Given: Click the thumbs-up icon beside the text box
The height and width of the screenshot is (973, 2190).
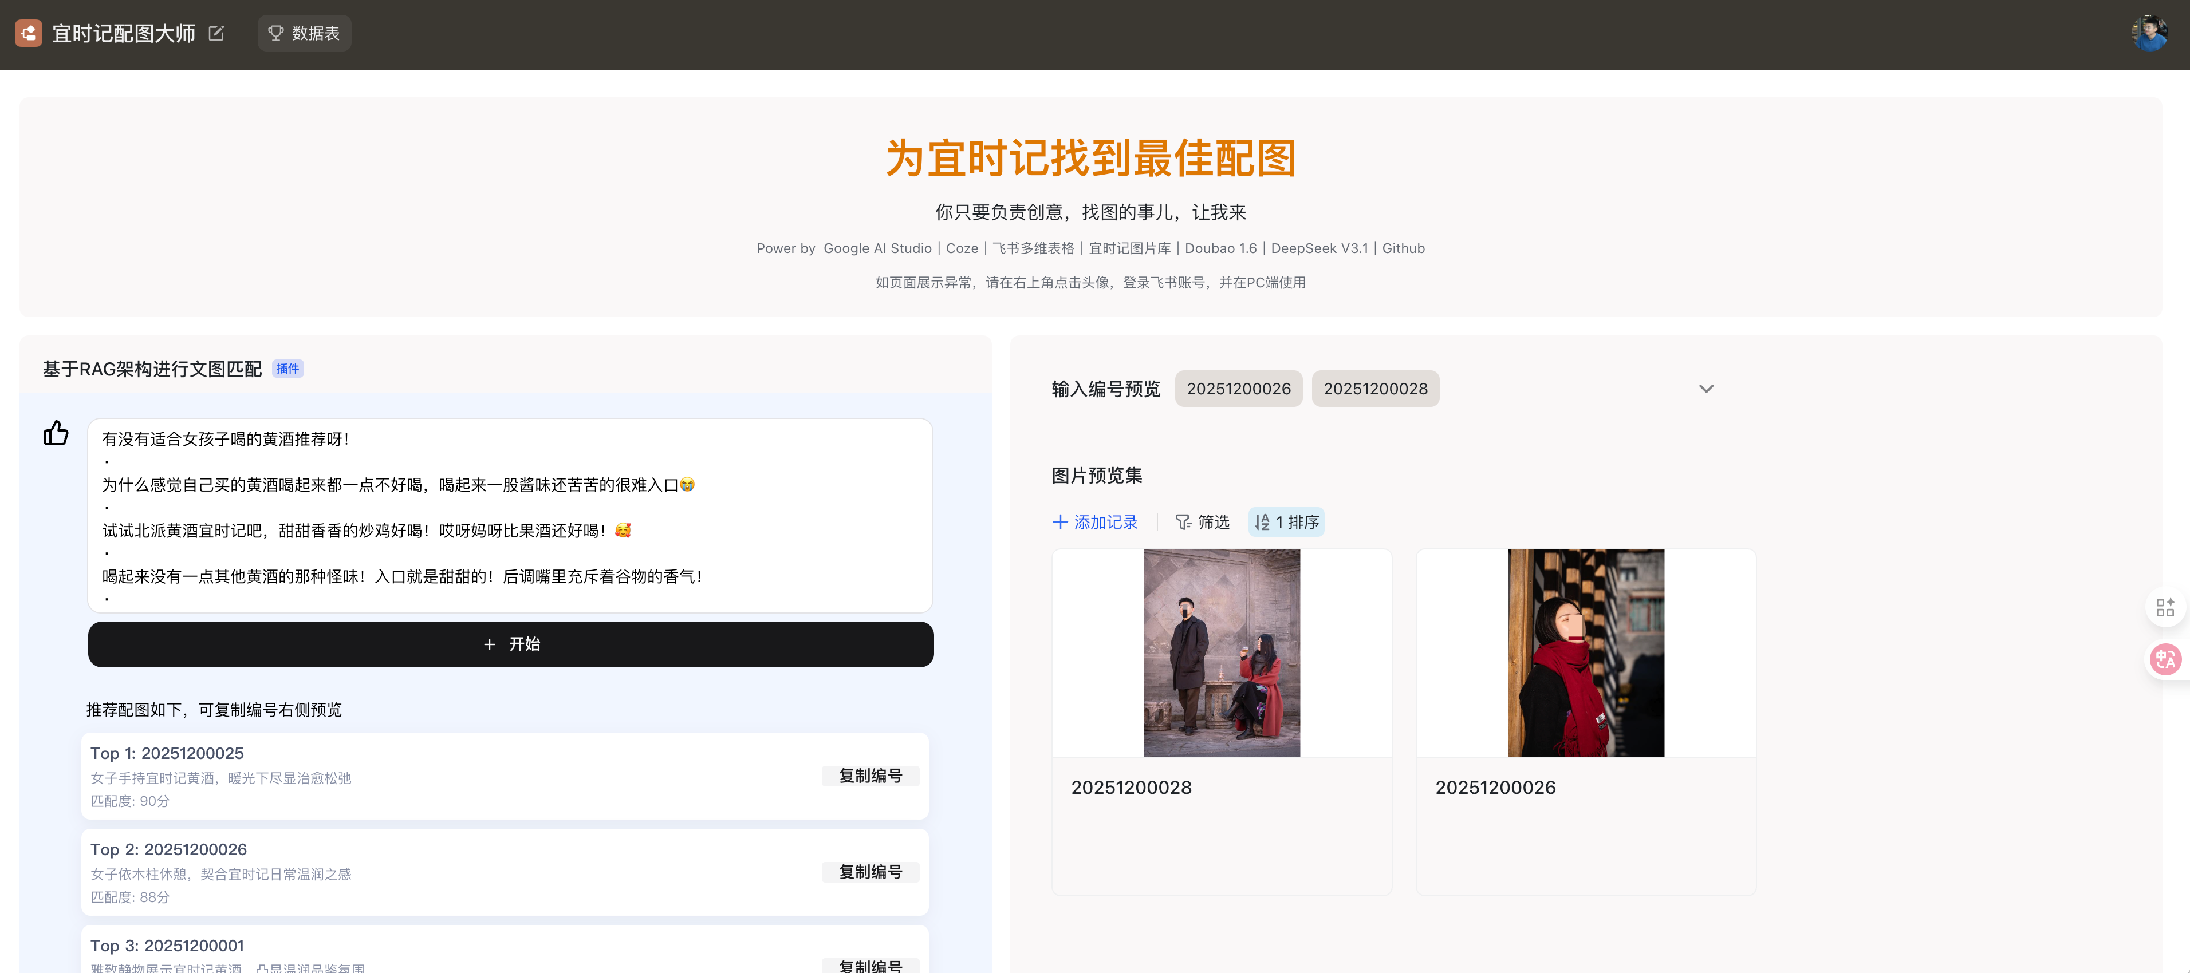Looking at the screenshot, I should click(56, 433).
